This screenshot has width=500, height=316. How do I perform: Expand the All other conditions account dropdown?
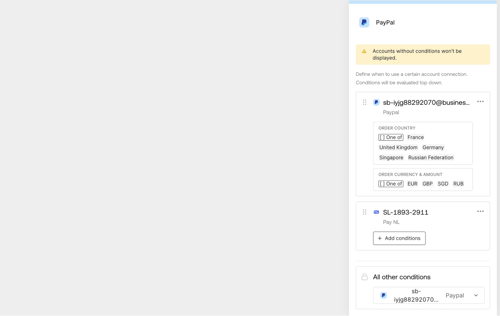[x=428, y=295]
